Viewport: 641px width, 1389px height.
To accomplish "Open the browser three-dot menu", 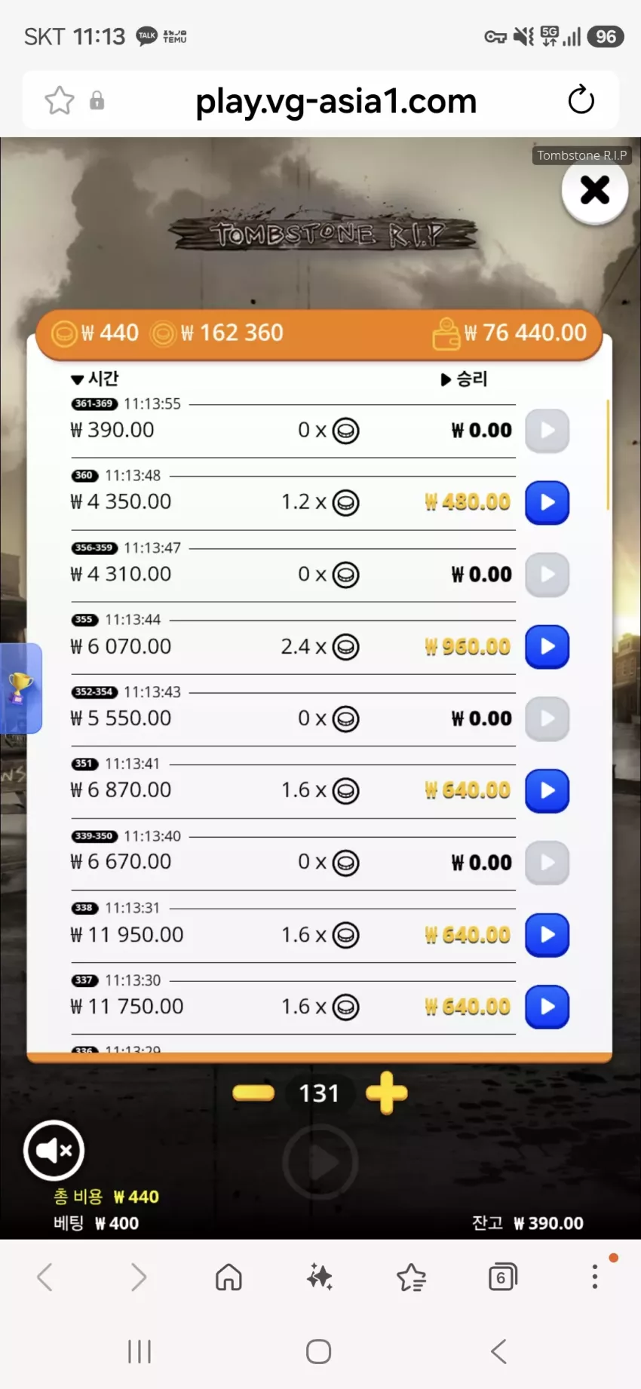I will click(x=595, y=1277).
